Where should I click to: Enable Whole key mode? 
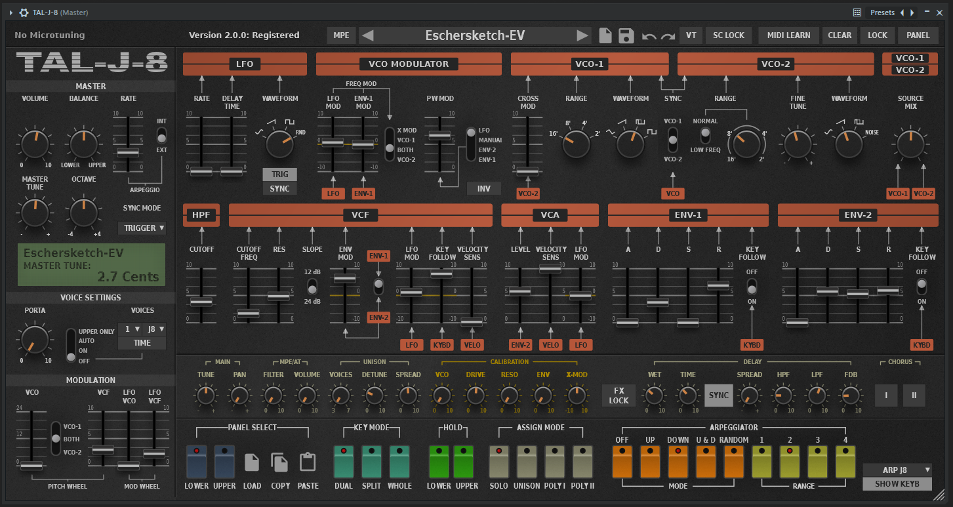(x=399, y=461)
